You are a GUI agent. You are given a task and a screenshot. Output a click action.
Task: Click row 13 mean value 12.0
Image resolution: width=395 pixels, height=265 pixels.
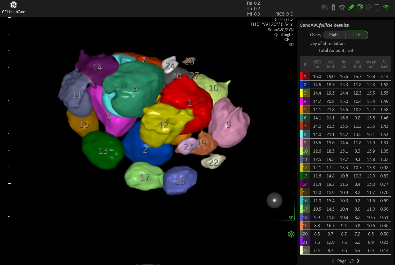point(371,176)
